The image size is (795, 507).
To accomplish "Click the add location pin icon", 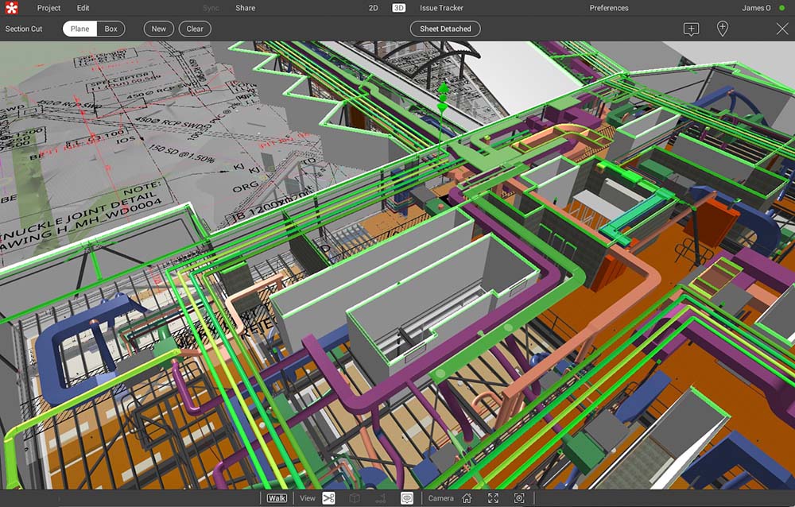I will (x=723, y=29).
